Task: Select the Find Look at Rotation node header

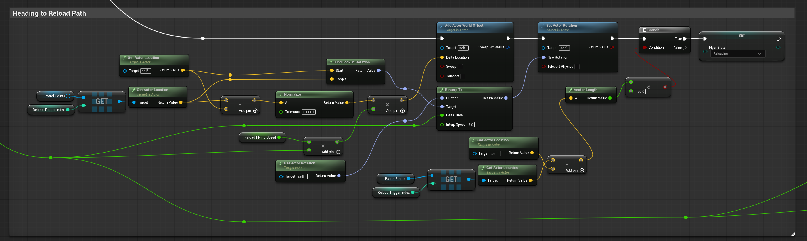Action: point(355,62)
